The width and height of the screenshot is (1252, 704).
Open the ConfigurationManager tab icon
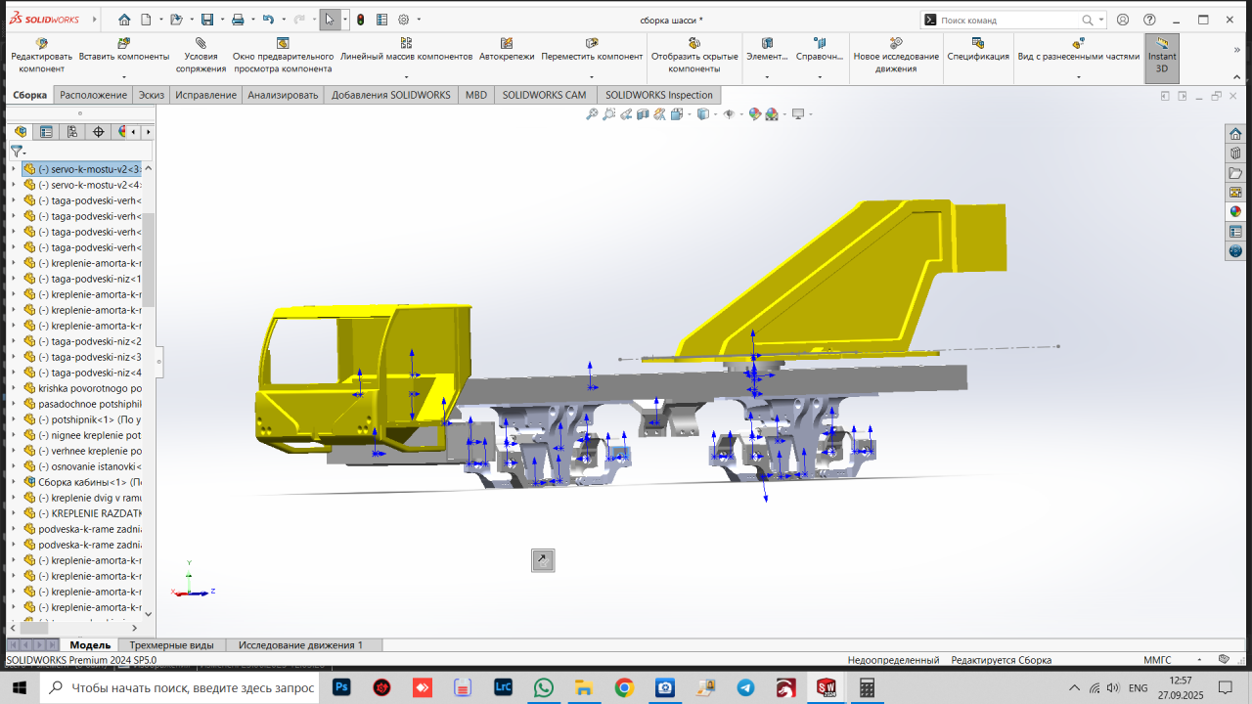pos(72,132)
